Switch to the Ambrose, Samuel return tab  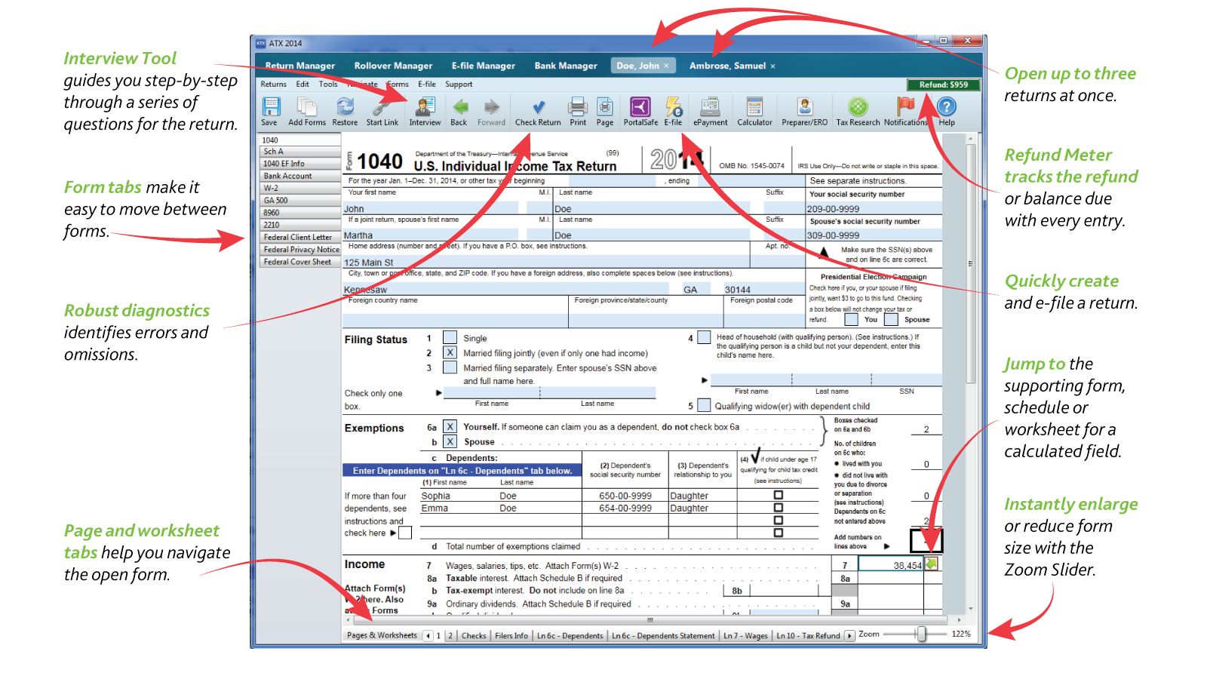[726, 66]
